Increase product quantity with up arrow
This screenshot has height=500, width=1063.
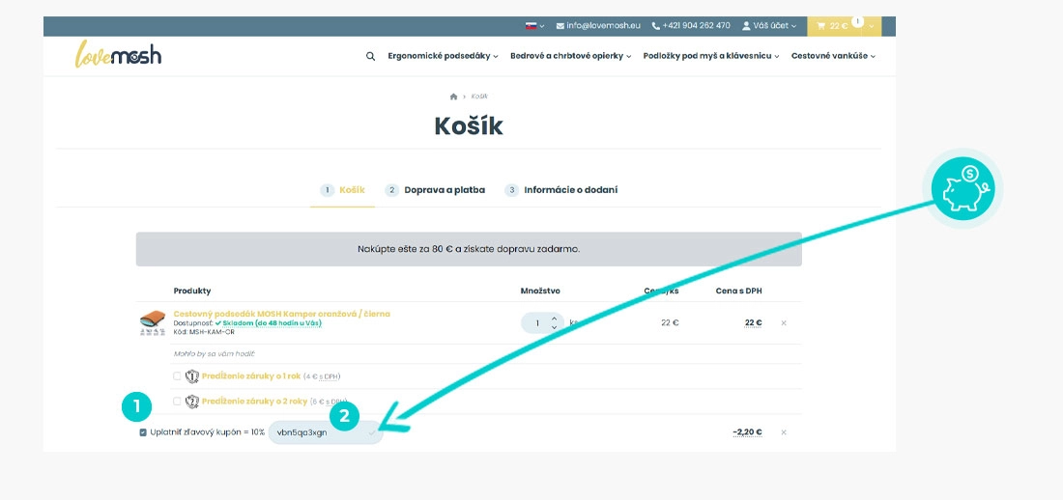pyautogui.click(x=554, y=319)
